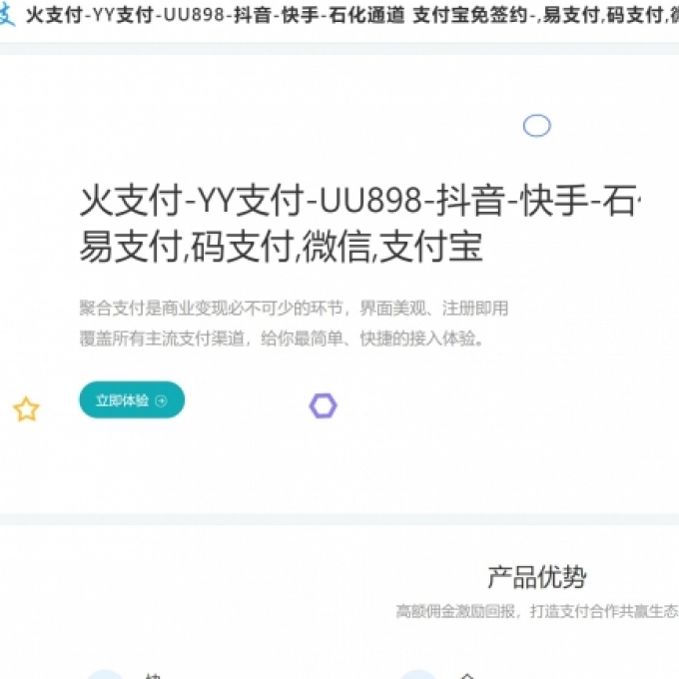Click the right light-blue feature icon at bottom
The image size is (679, 679).
coord(417,674)
